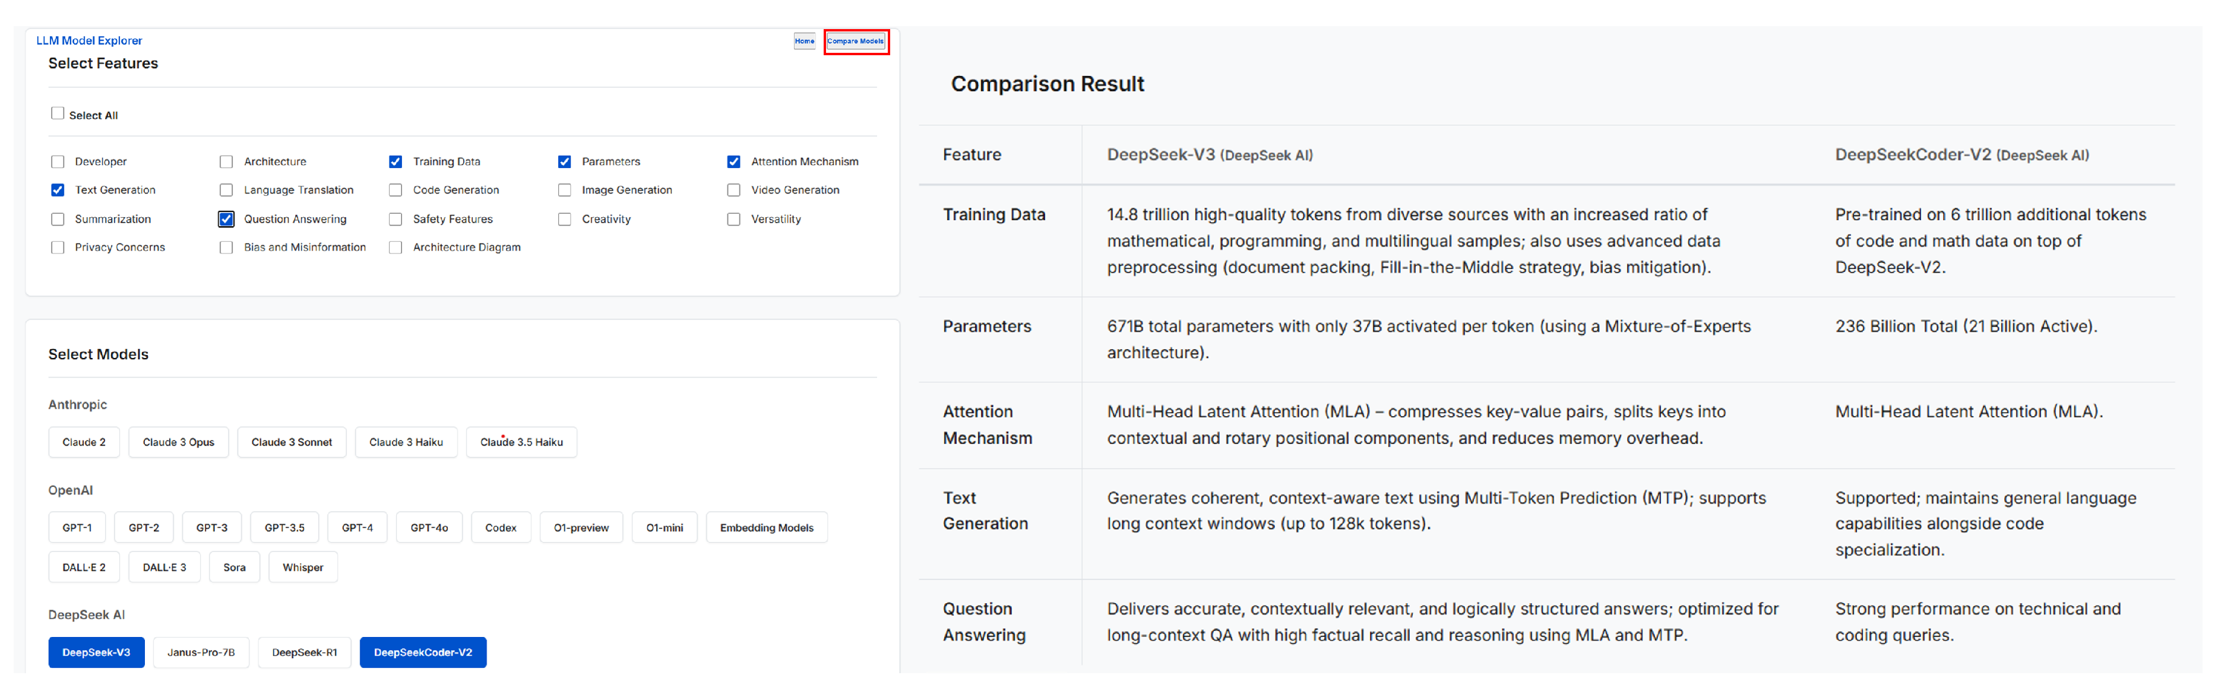Image resolution: width=2218 pixels, height=691 pixels.
Task: Select the Whisper model
Action: [x=302, y=566]
